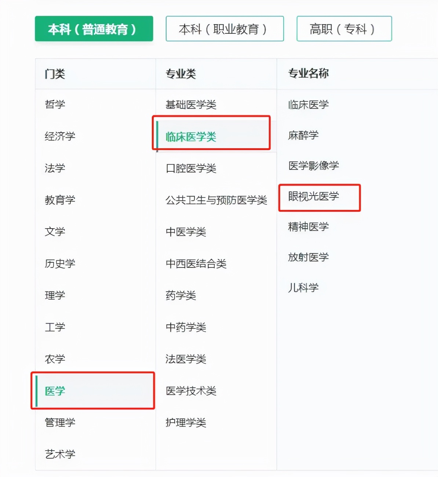Image resolution: width=438 pixels, height=477 pixels.
Task: Select the 临床医学类 major class
Action: [191, 136]
